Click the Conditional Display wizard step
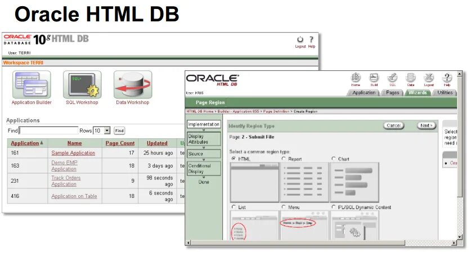This screenshot has height=253, width=470. tap(204, 169)
